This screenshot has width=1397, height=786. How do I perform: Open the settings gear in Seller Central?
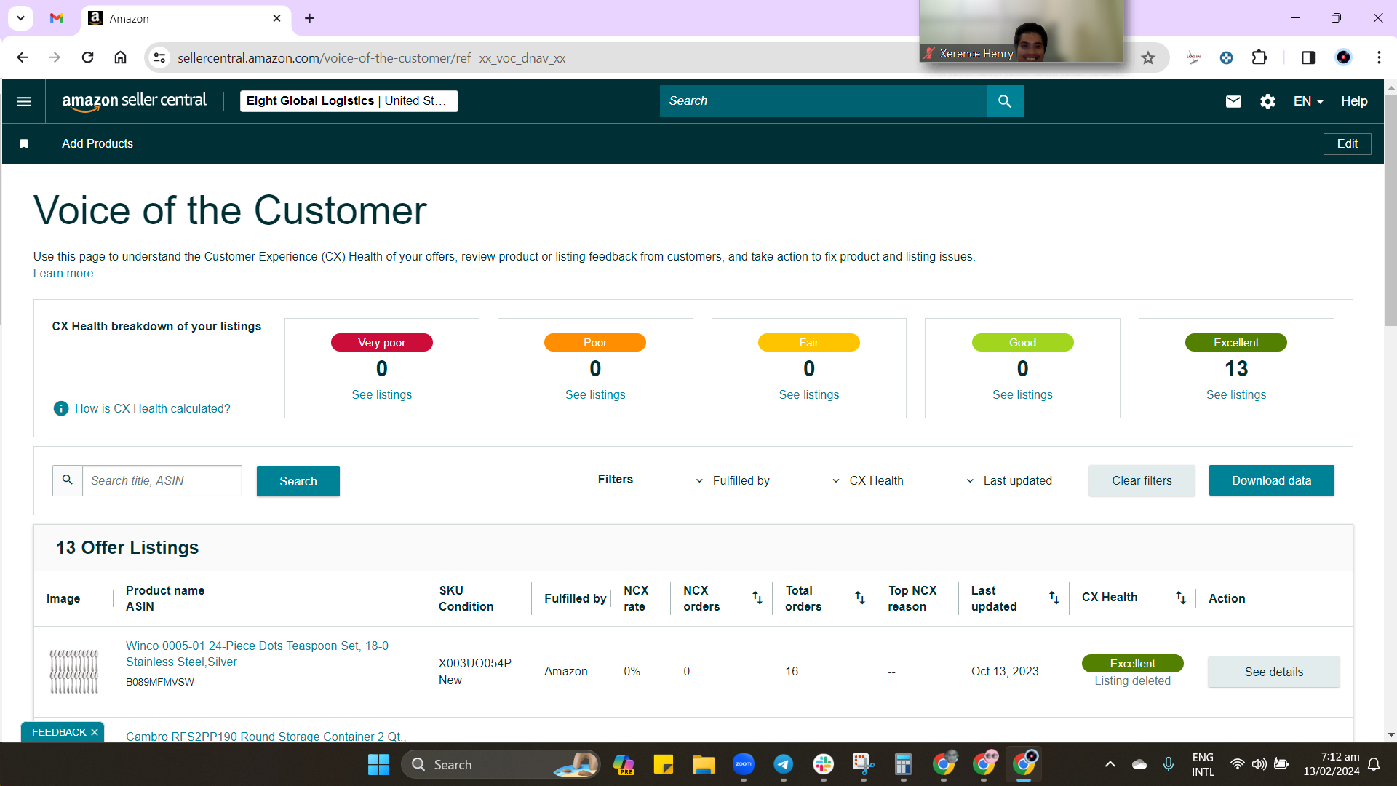1267,101
